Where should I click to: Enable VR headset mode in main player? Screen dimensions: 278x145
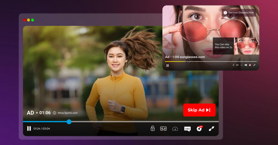163,129
